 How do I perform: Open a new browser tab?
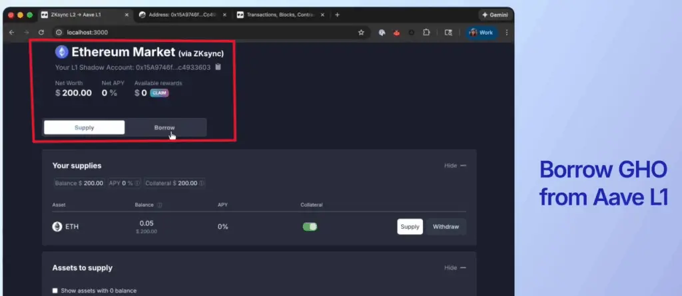(337, 15)
